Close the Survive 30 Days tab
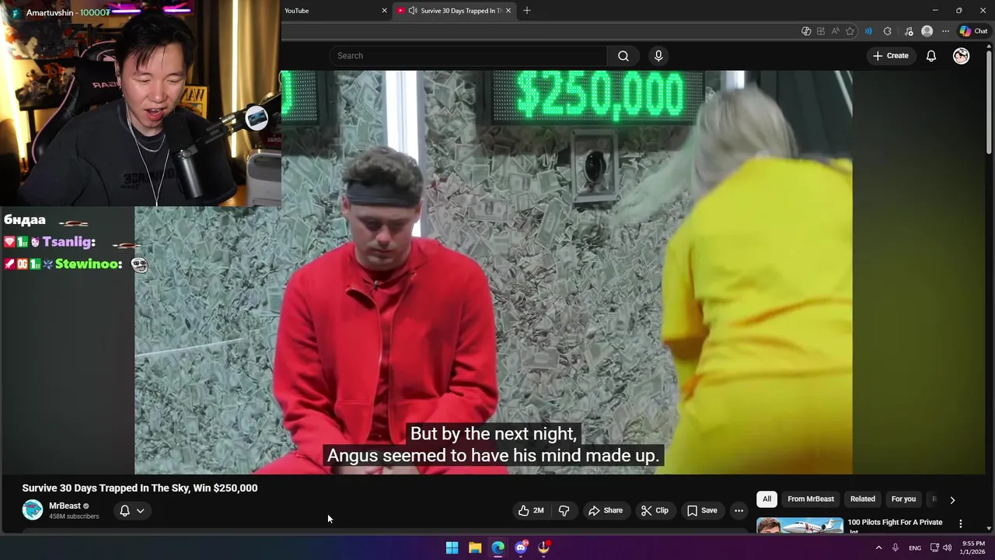 tap(508, 10)
